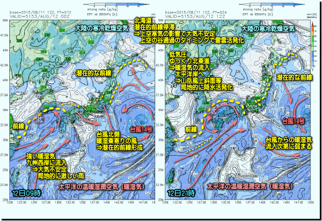Click the 低気圧 annotation heading
The image size is (322, 221).
(x=178, y=54)
